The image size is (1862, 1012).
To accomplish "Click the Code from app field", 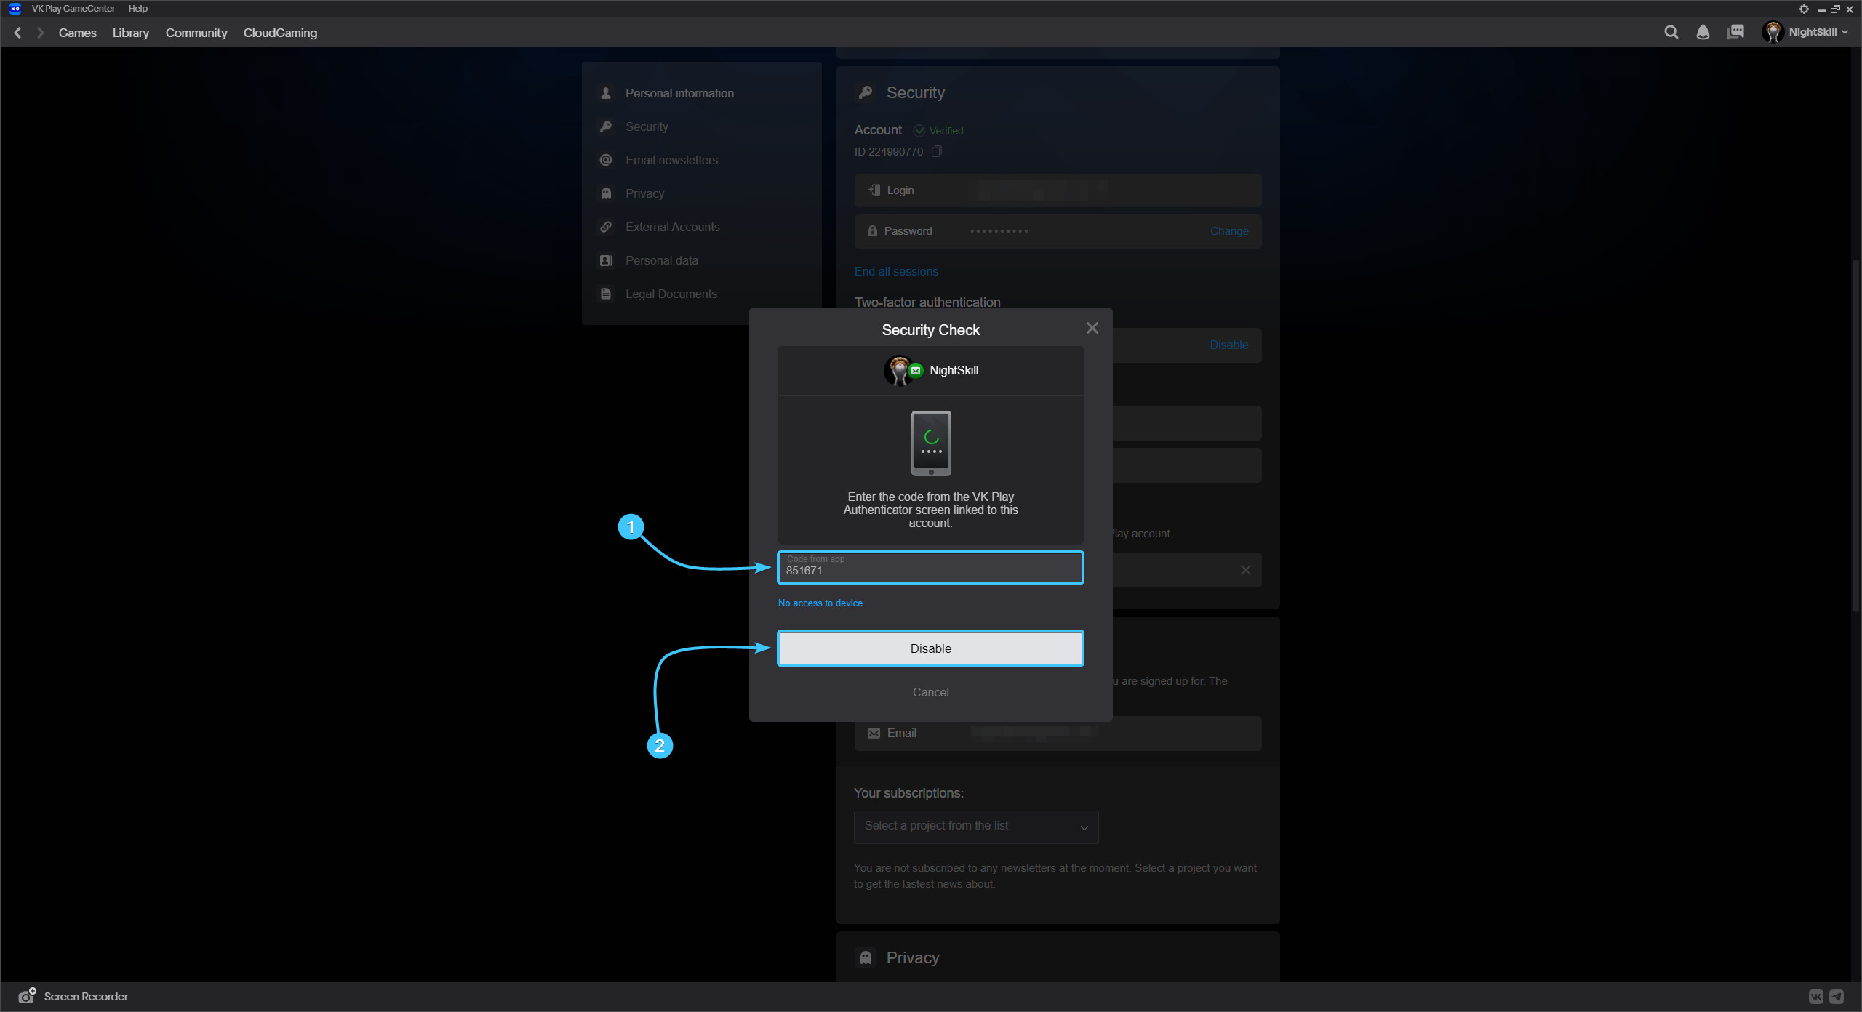I will click(930, 568).
